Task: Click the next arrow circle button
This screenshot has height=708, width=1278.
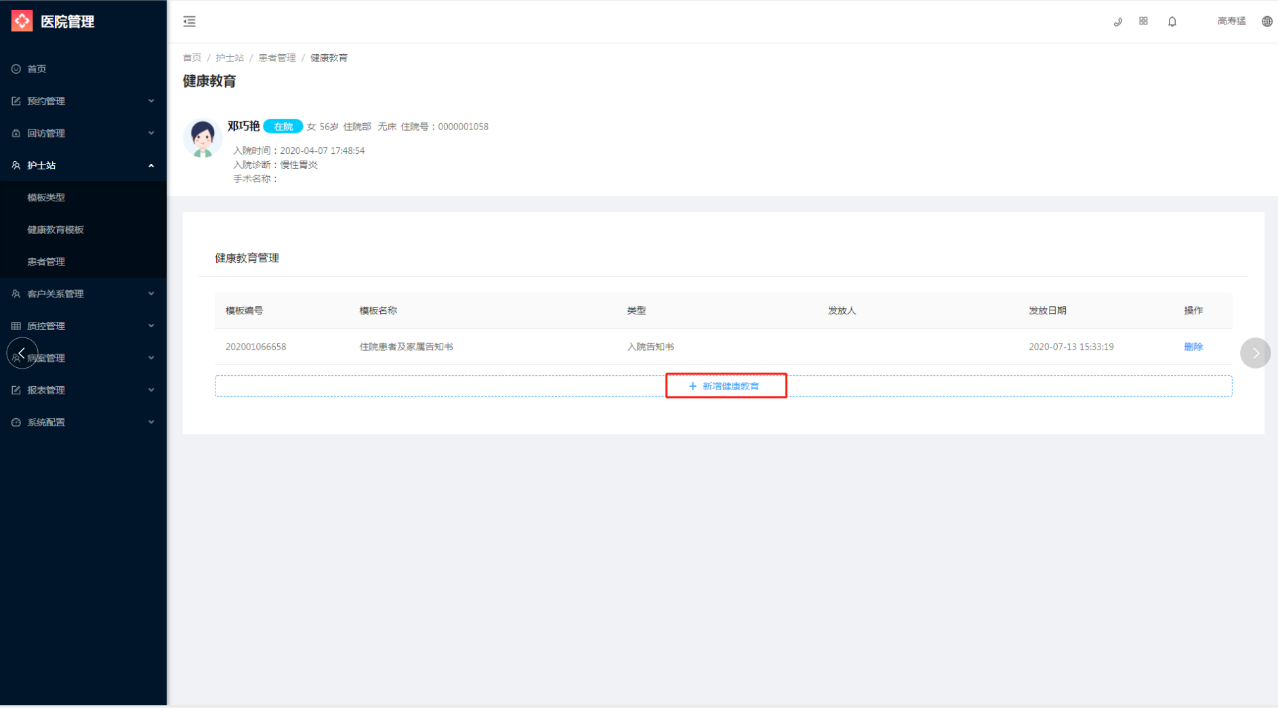Action: (x=1256, y=353)
